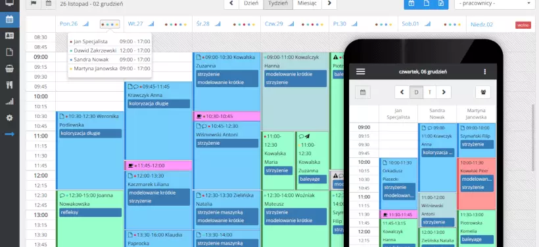Go to the next week arrow

(x=329, y=4)
